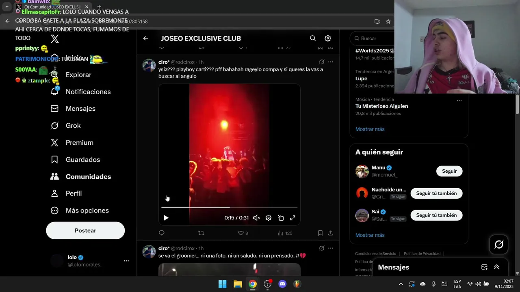Expand the Mensajes drawer
This screenshot has width=520, height=292.
pyautogui.click(x=496, y=267)
